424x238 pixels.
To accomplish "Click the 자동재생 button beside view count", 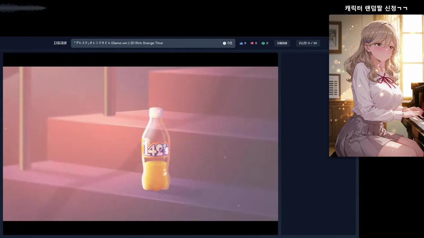I will (x=282, y=43).
